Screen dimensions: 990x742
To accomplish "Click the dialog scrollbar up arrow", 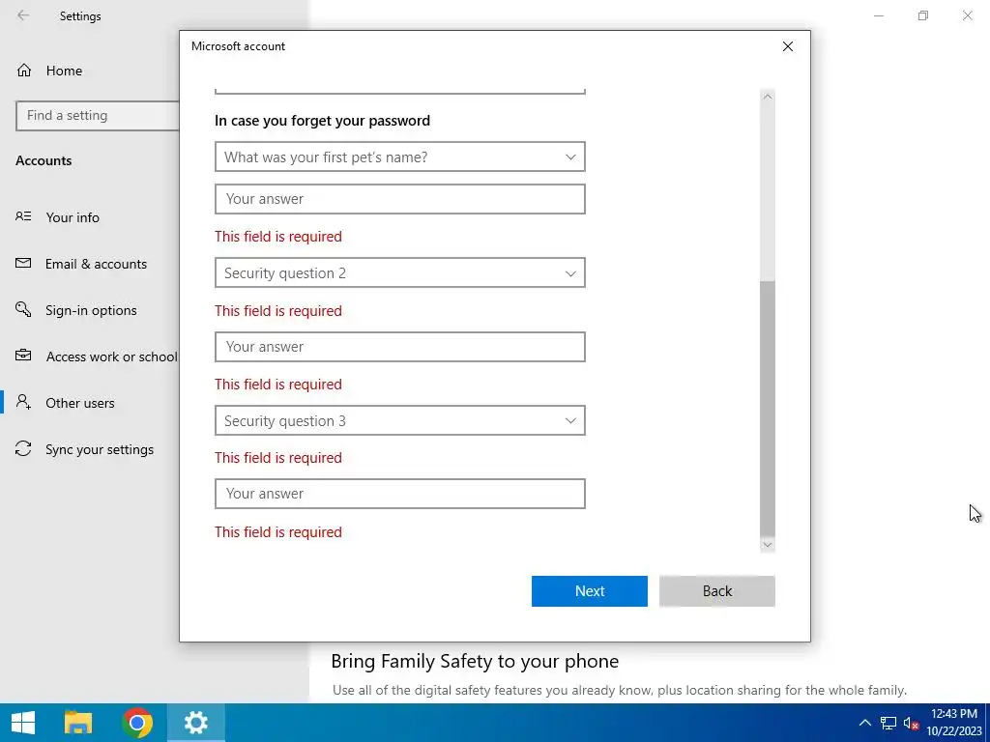I will (x=767, y=97).
